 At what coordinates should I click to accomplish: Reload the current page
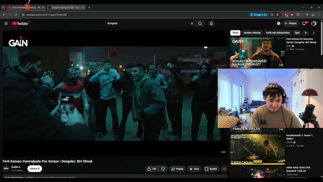[16, 15]
